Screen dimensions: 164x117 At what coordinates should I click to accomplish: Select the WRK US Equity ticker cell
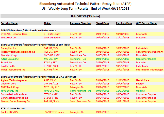(x=52, y=38)
